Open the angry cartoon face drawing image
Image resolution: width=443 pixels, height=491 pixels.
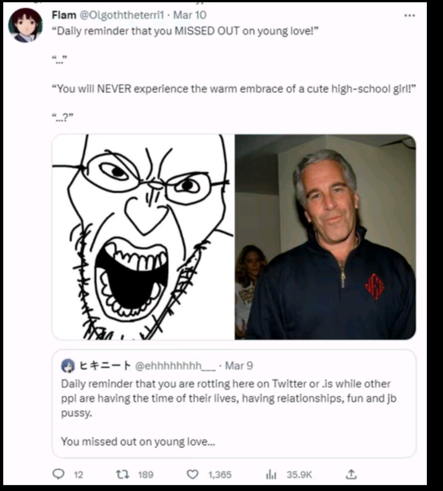[x=144, y=237]
